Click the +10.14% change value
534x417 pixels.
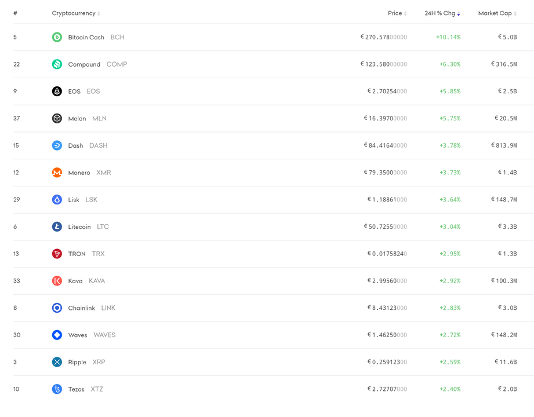pos(448,37)
